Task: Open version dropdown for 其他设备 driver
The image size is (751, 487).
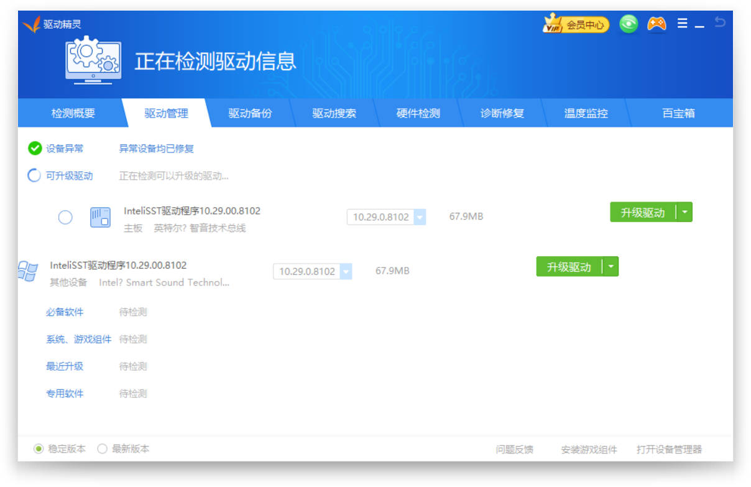Action: pos(346,272)
